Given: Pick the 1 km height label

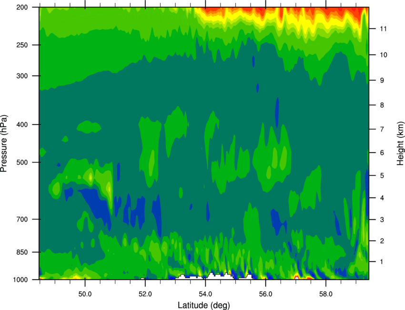Looking at the screenshot, I should point(382,262).
